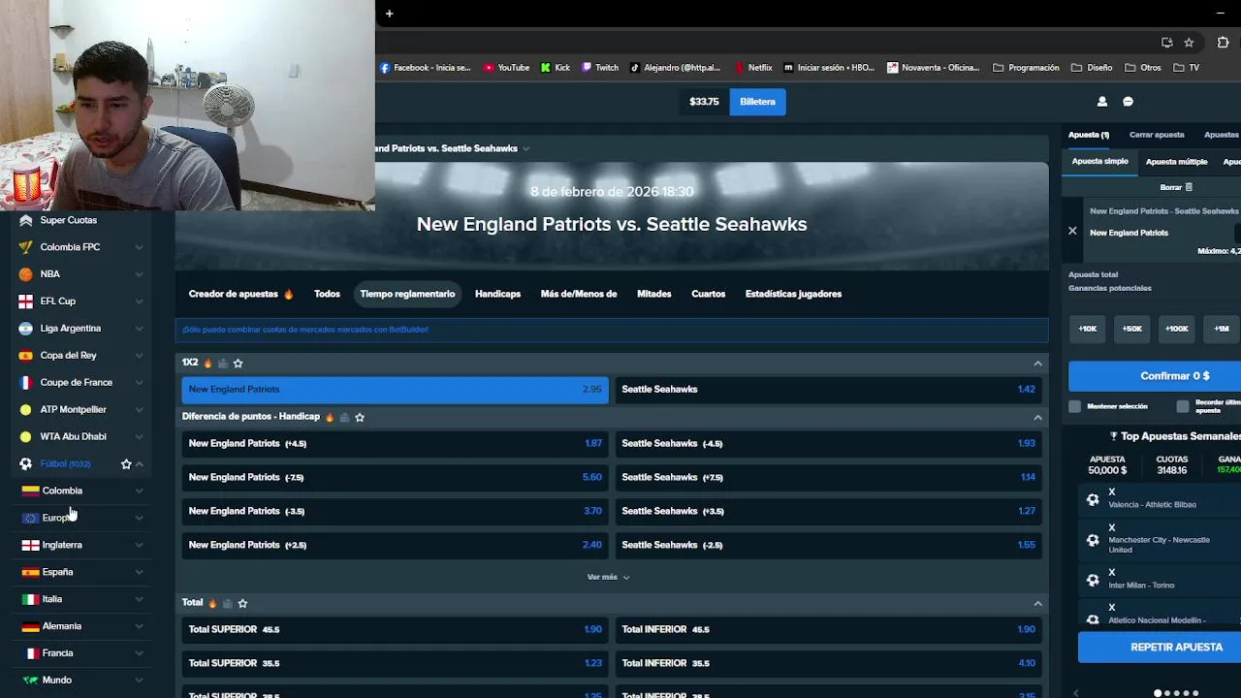The height and width of the screenshot is (698, 1241).
Task: Select the Apuesta múltiple tab
Action: (1176, 162)
